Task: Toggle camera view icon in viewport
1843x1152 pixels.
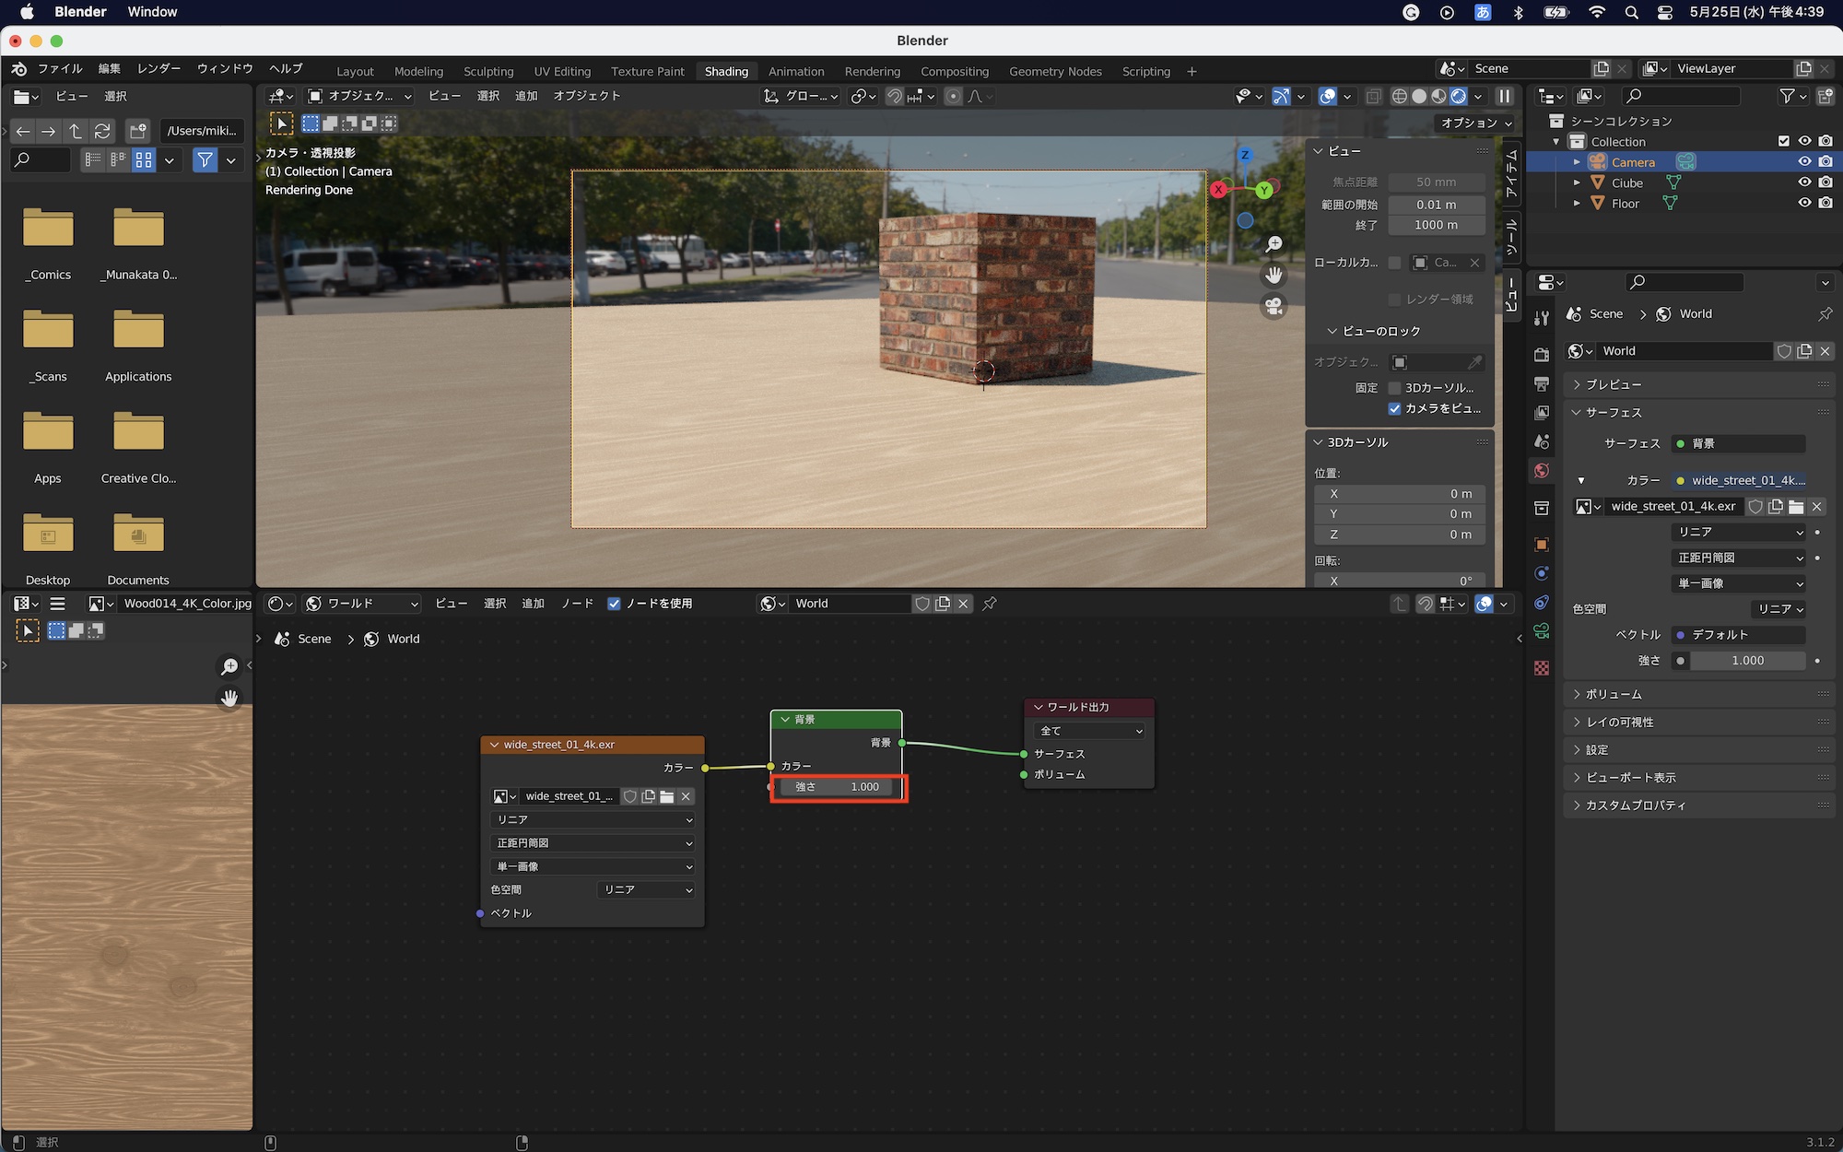Action: [x=1274, y=306]
